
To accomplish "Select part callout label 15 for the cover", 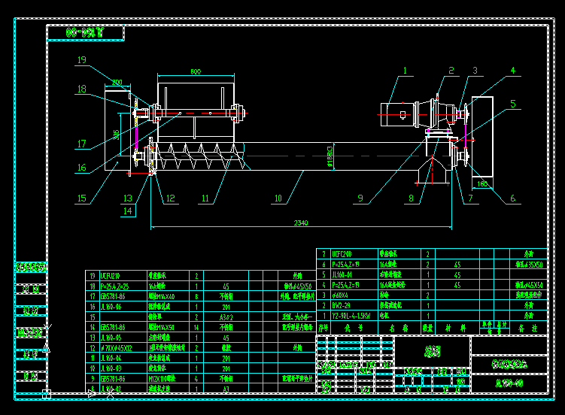I will click(x=82, y=198).
